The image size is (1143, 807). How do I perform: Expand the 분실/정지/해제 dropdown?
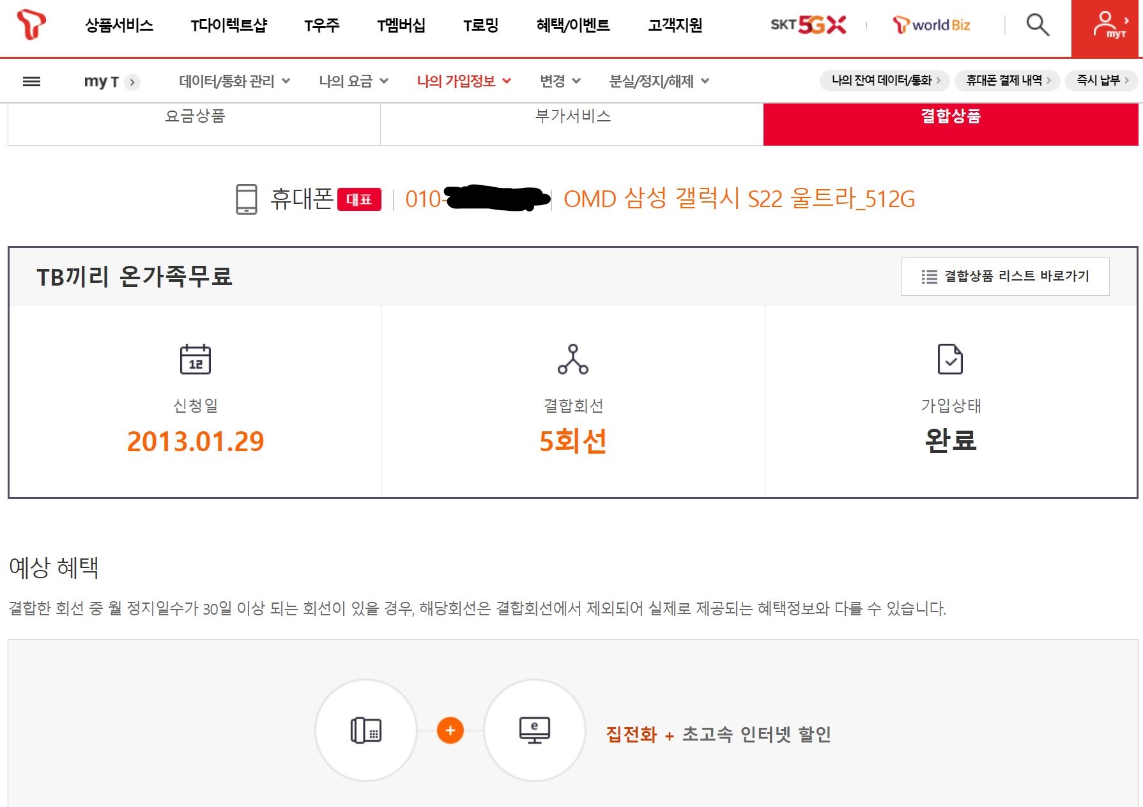tap(659, 81)
